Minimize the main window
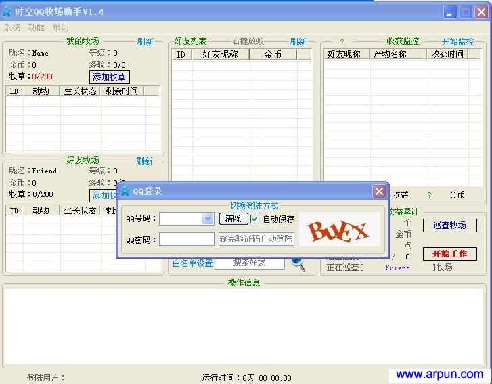 [450, 12]
